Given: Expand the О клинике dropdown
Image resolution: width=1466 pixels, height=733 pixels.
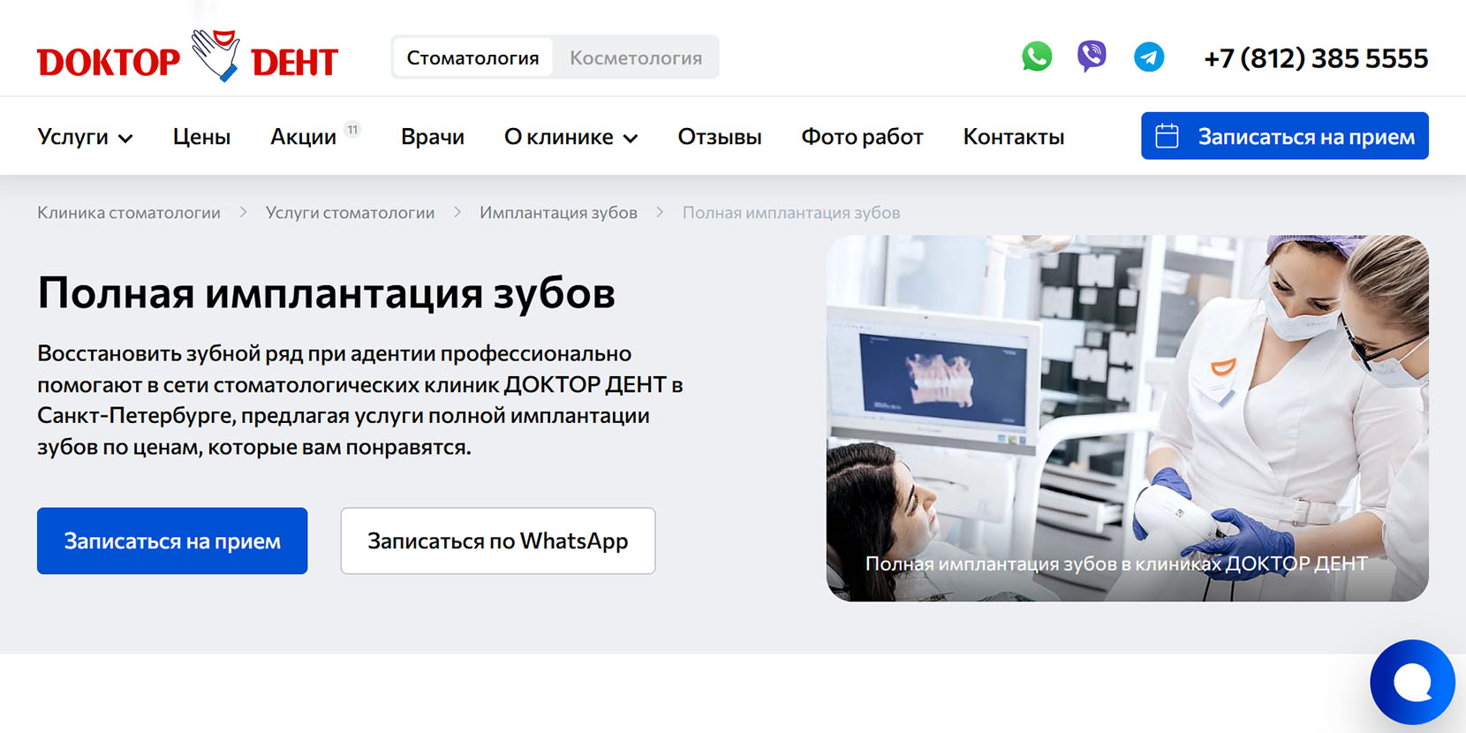Looking at the screenshot, I should [x=571, y=137].
